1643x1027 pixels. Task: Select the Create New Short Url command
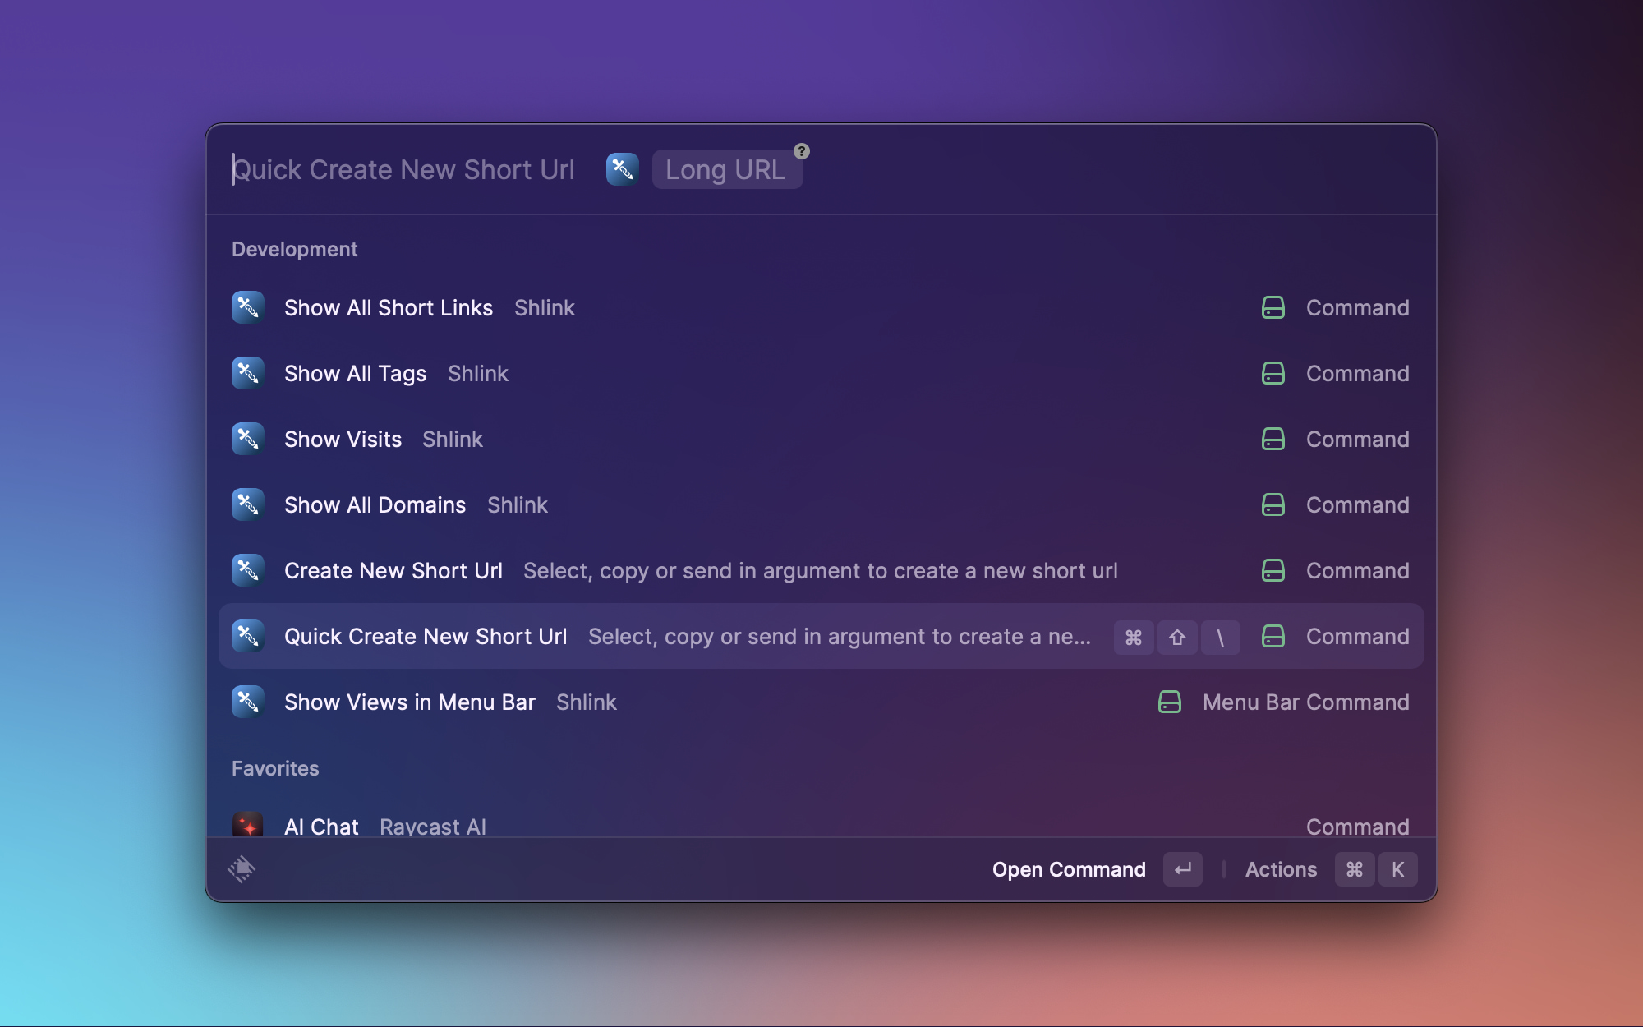tap(393, 570)
